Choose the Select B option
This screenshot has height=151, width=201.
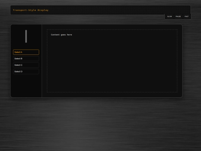(x=26, y=59)
